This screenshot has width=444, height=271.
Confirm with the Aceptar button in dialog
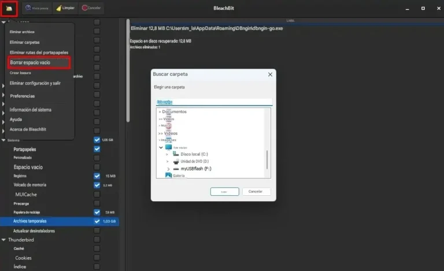coord(224,191)
